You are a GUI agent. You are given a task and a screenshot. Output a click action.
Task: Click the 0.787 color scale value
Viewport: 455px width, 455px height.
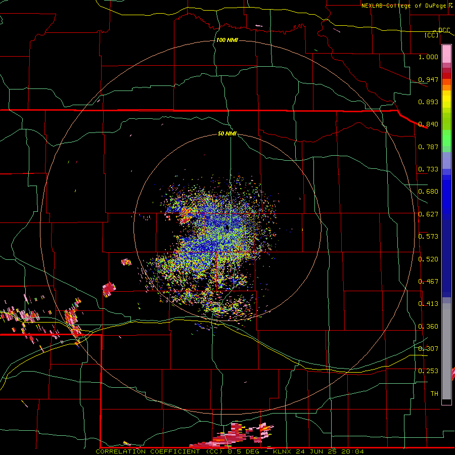[428, 147]
